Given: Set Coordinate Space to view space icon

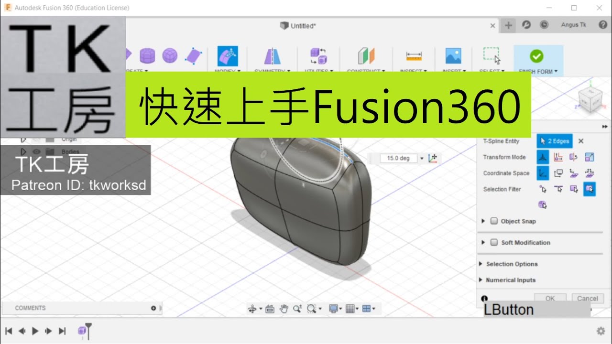Looking at the screenshot, I should (558, 173).
